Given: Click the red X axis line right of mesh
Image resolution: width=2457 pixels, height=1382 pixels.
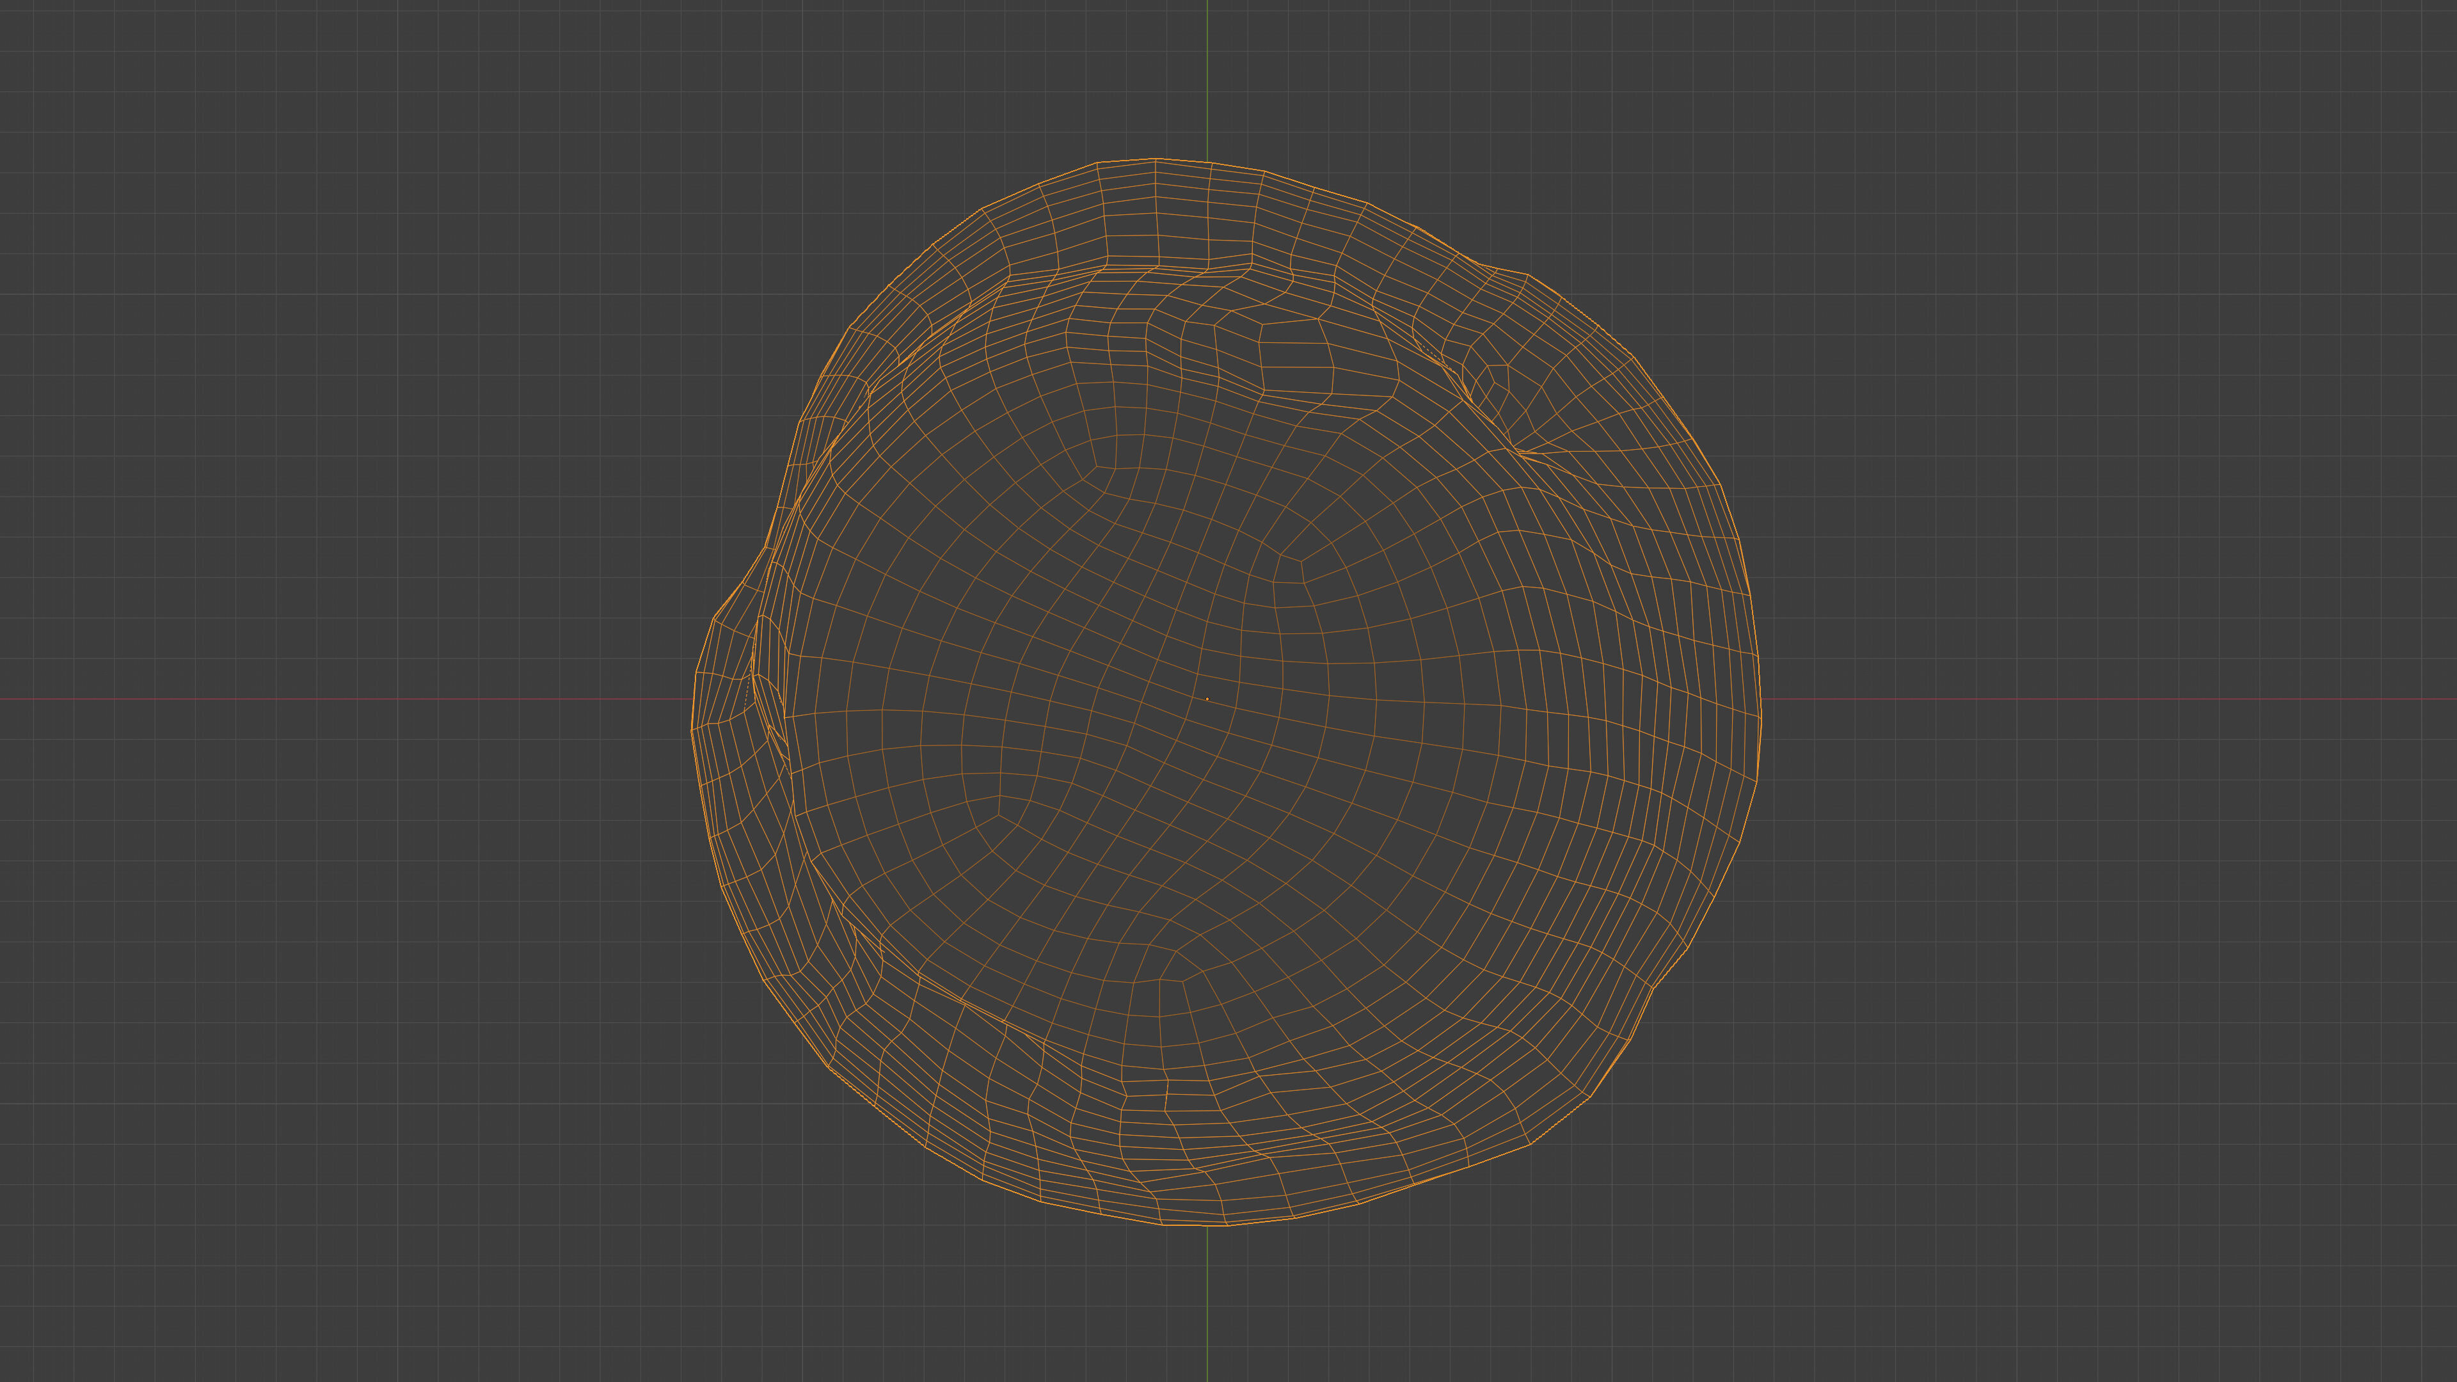Looking at the screenshot, I should 2099,699.
